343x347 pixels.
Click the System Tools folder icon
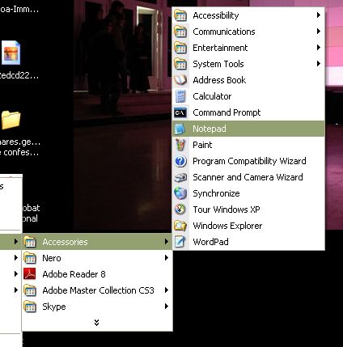(180, 64)
